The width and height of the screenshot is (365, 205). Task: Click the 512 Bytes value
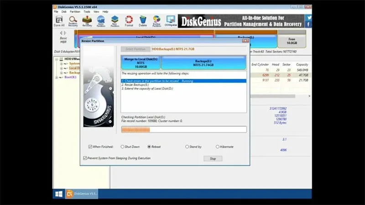coord(280,123)
